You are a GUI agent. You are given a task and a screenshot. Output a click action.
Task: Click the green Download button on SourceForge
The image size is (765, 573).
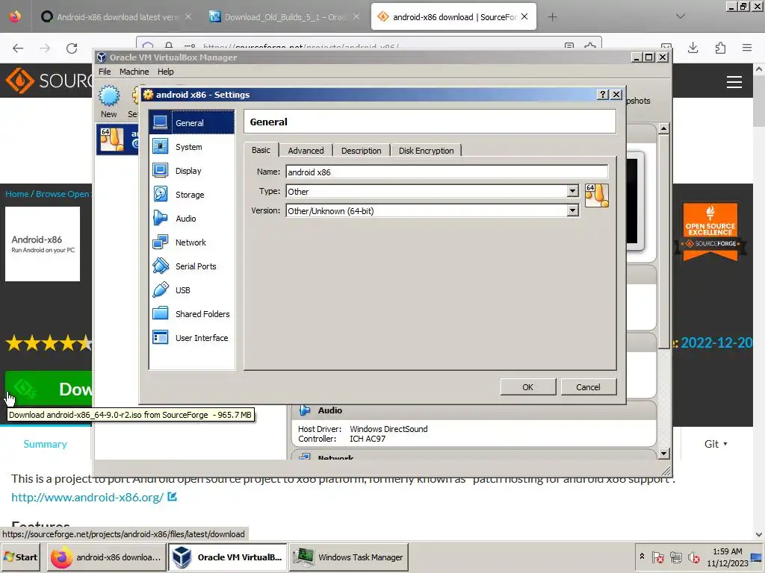coord(49,389)
